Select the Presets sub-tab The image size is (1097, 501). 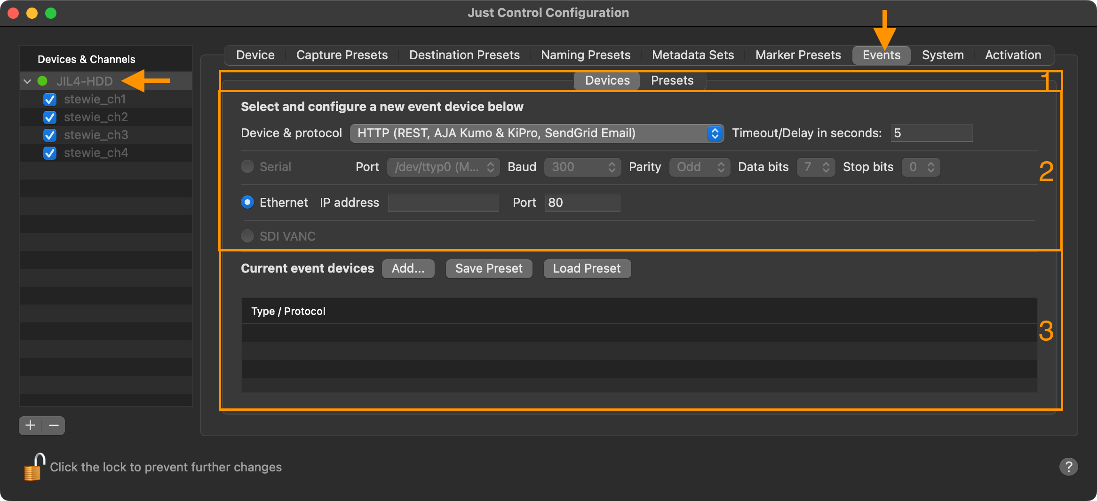pos(672,80)
